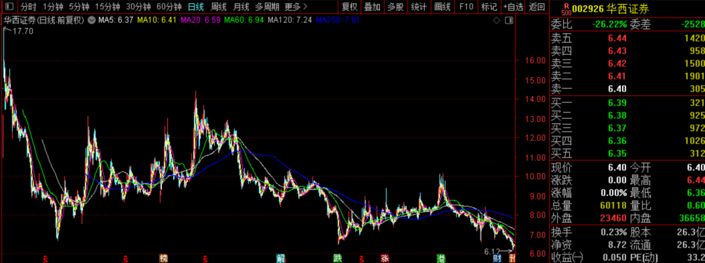This screenshot has height=263, width=705.
Task: Click the 预 event marker on the timeline
Action: tap(512, 258)
